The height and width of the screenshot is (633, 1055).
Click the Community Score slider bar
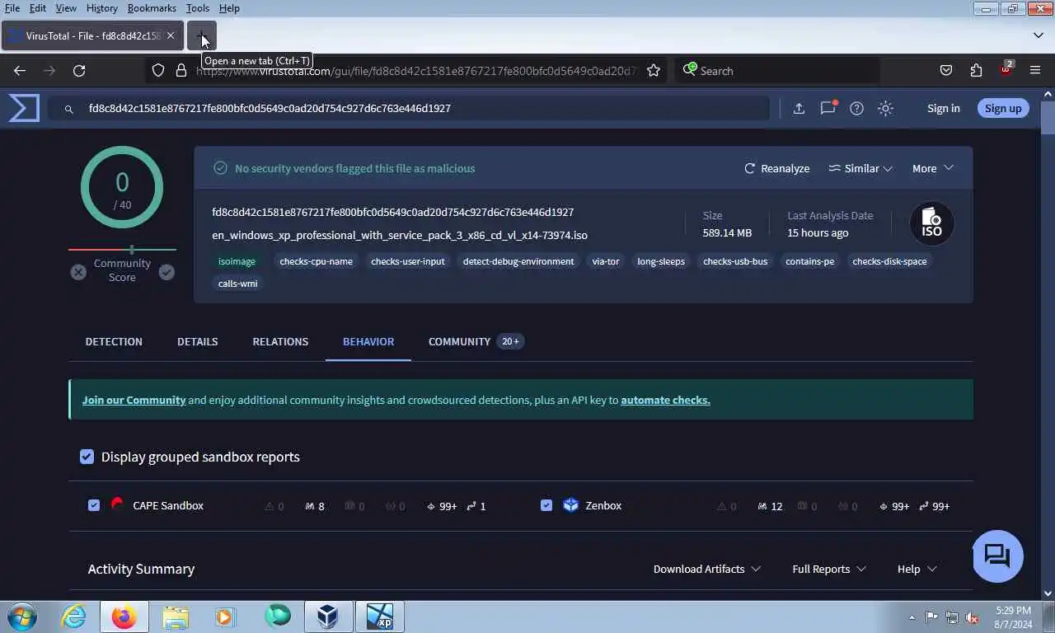click(122, 249)
